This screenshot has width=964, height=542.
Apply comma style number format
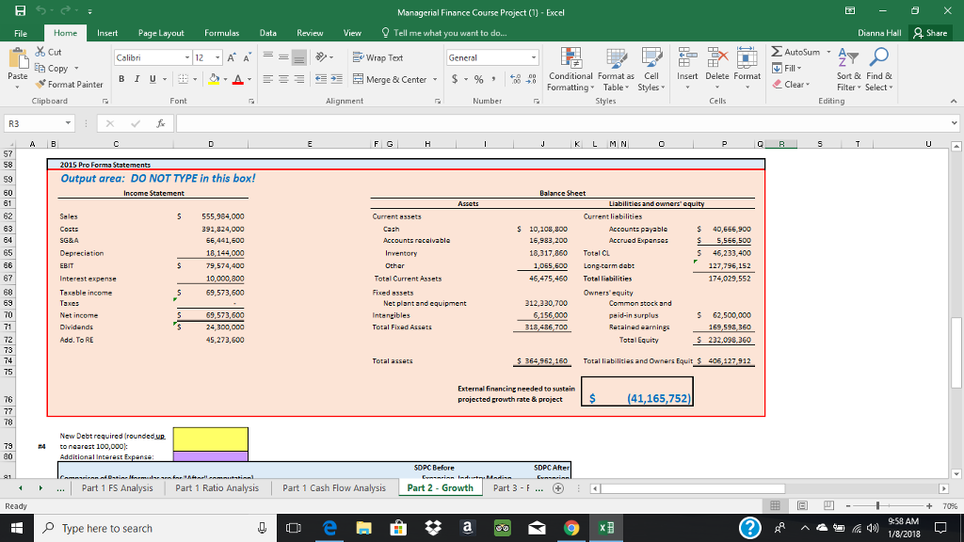493,79
